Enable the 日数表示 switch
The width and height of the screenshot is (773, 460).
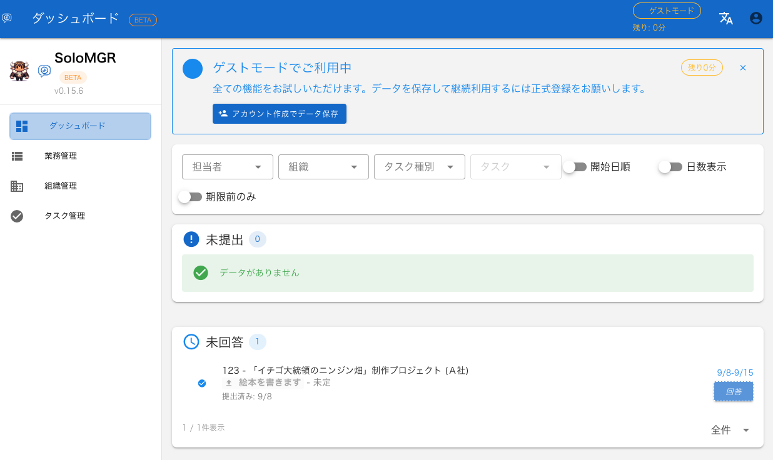click(670, 167)
